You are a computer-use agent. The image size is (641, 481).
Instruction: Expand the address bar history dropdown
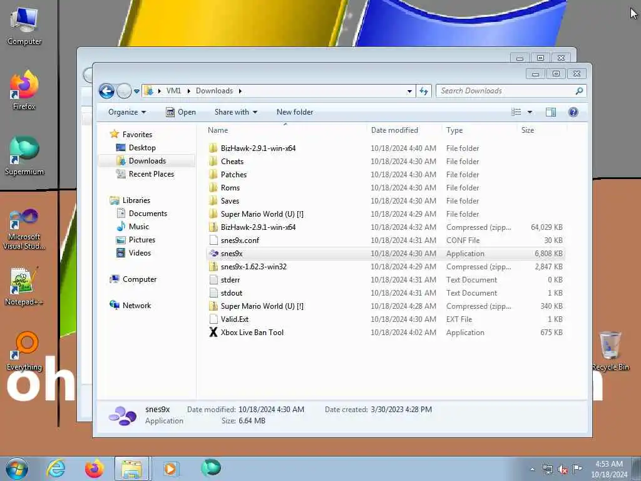click(x=409, y=91)
